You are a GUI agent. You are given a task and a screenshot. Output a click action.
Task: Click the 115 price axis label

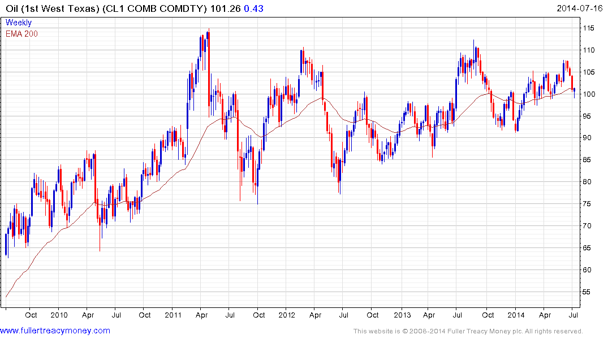(589, 28)
